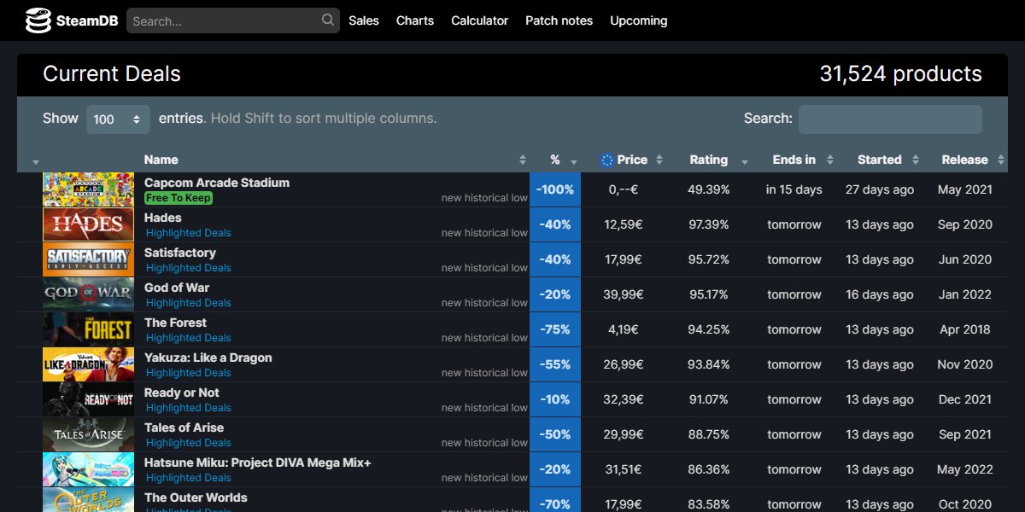
Task: Open Yakuza: Like a Dragon link
Action: click(x=208, y=358)
